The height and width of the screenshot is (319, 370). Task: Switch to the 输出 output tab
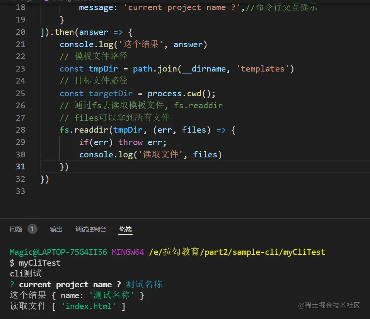click(x=56, y=229)
